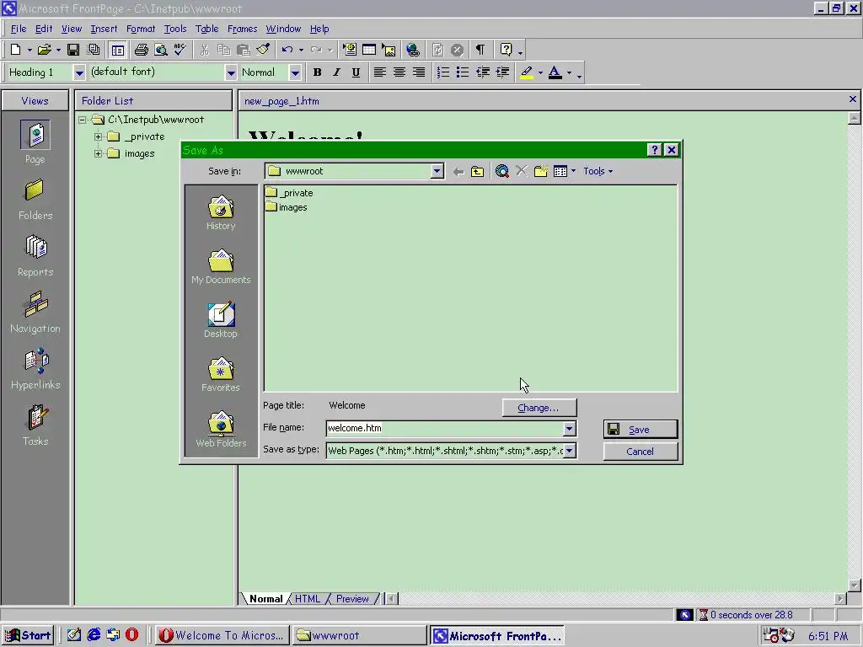This screenshot has width=863, height=647.
Task: Click the Change... page title button
Action: pos(539,408)
